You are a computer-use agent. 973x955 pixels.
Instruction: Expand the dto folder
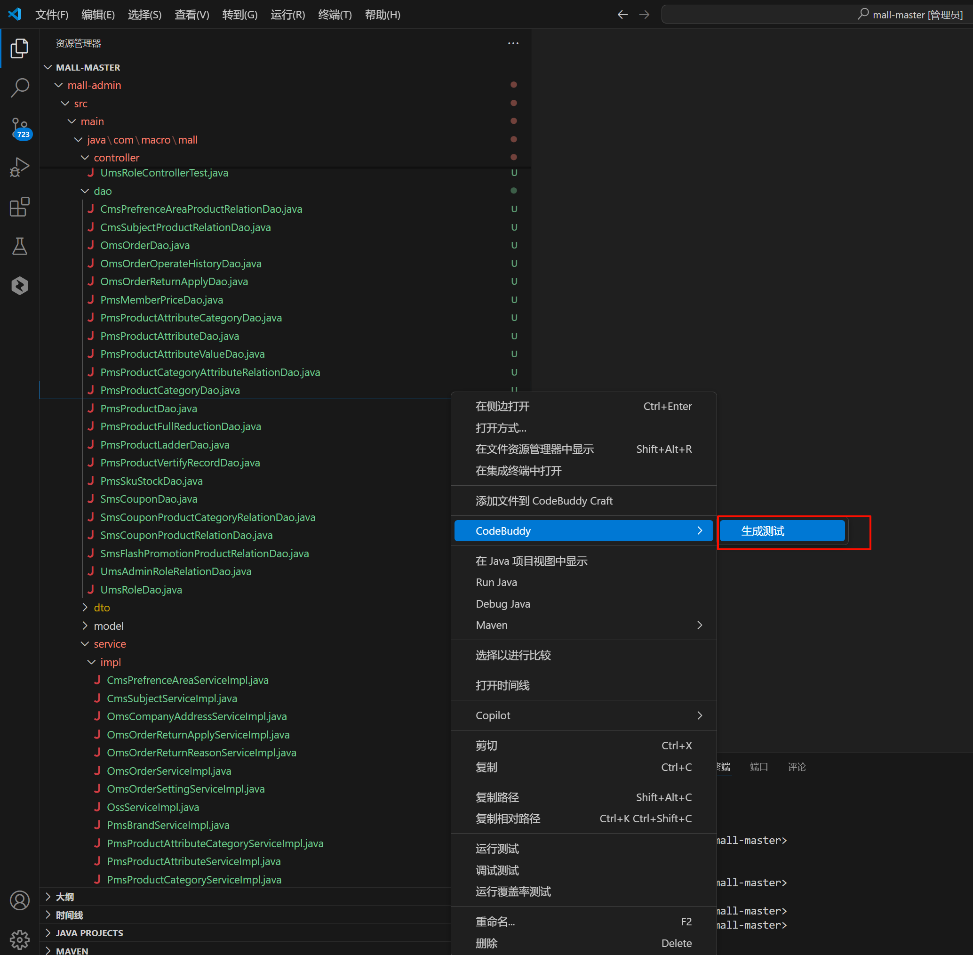245,608
